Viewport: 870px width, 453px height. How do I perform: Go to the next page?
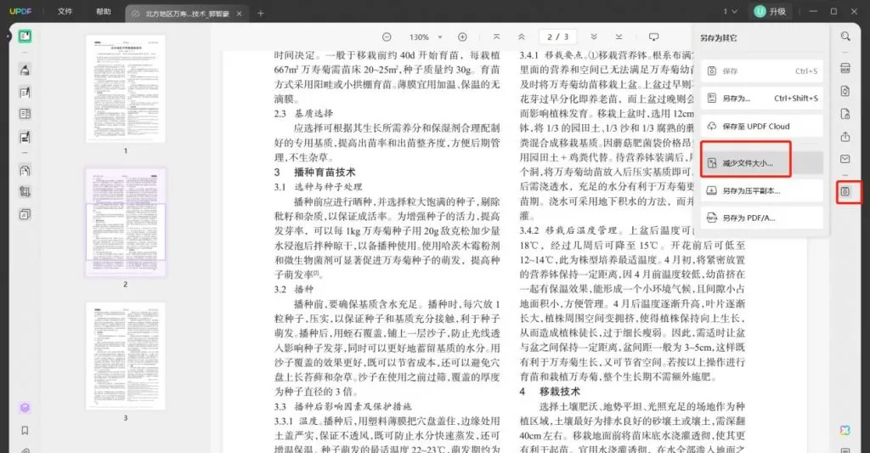594,37
